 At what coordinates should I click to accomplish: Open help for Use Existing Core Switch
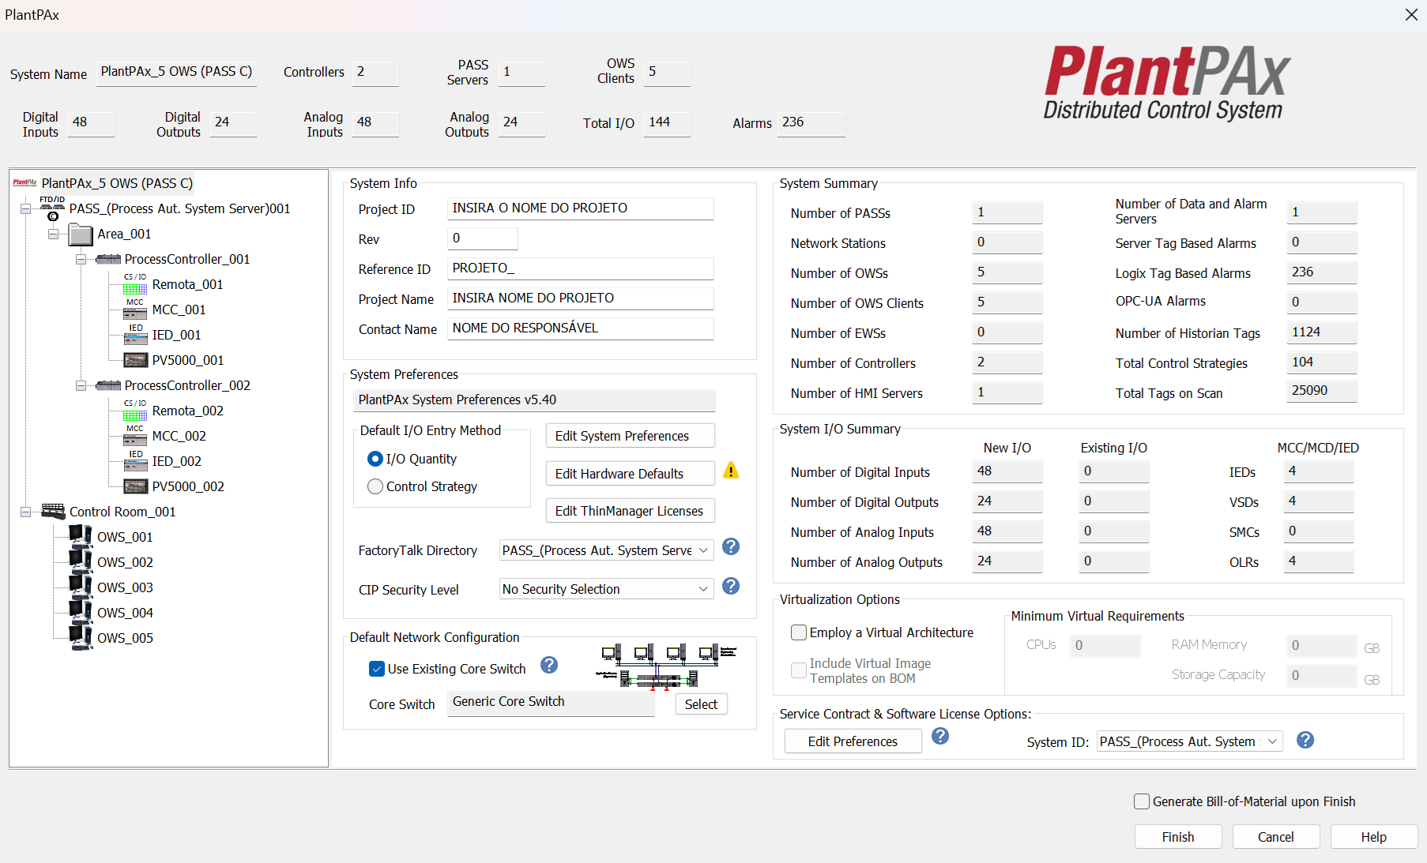tap(549, 665)
